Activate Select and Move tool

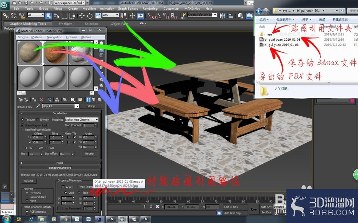[x=82, y=15]
